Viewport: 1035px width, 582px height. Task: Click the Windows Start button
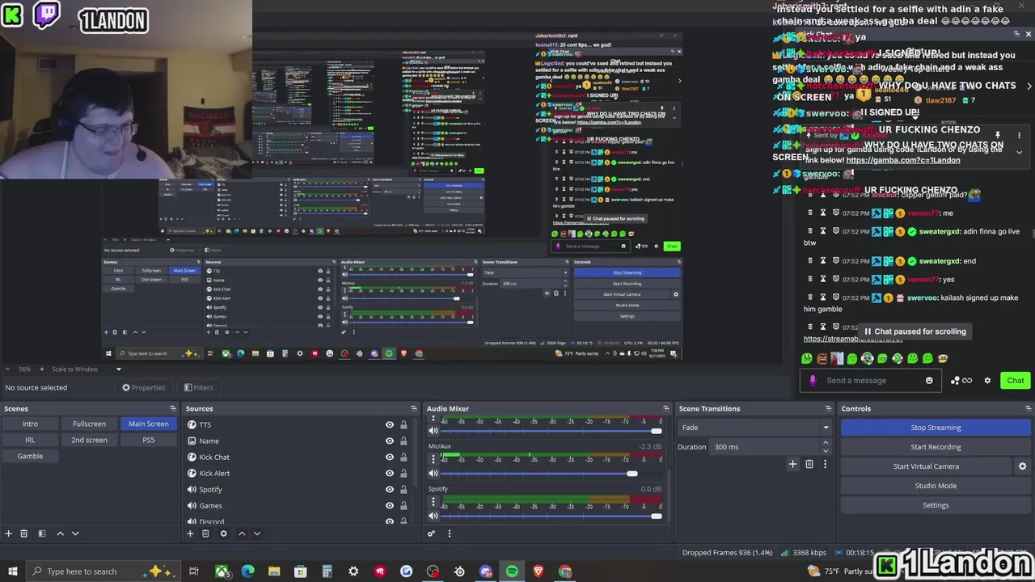click(x=13, y=571)
